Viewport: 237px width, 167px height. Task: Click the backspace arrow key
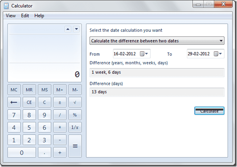pos(14,102)
